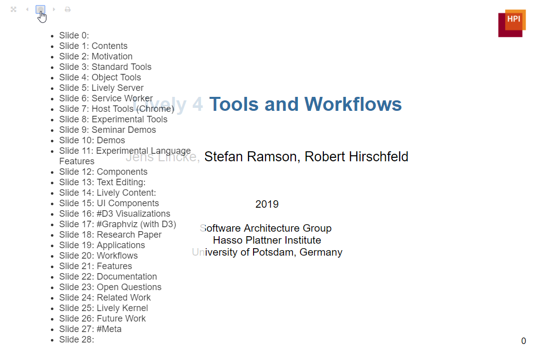The height and width of the screenshot is (352, 543).
Task: Advance to next slide using right arrow
Action: click(54, 9)
